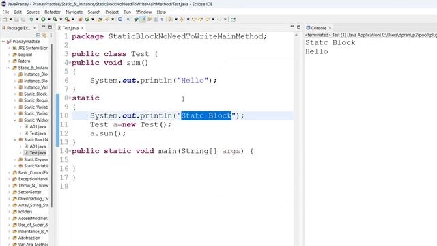Open the Navigate menu

pos(74,12)
